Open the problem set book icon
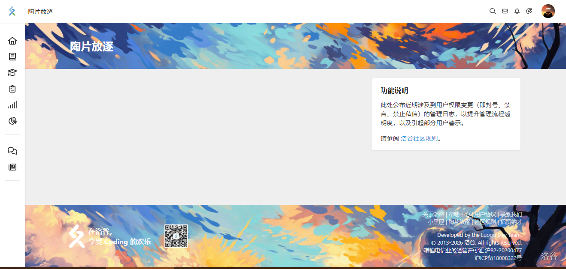Viewport: 566px width, 269px height. tap(12, 57)
